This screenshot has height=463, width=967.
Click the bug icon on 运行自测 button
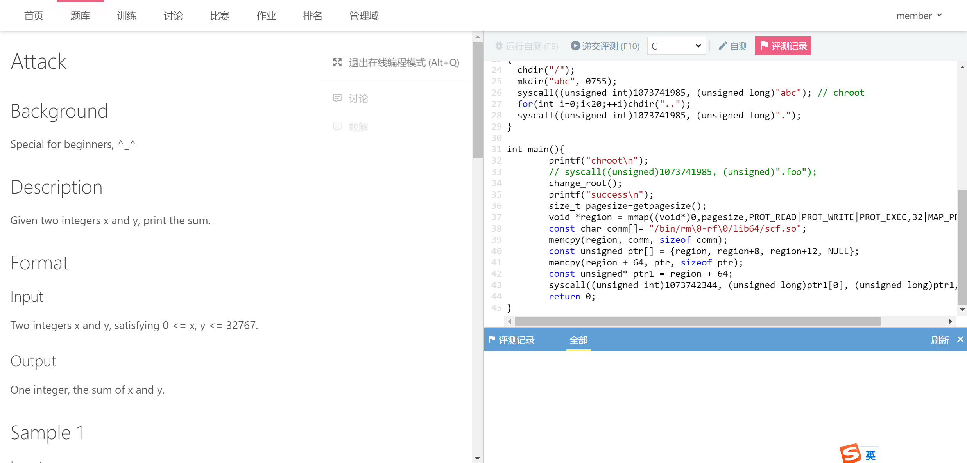coord(499,46)
